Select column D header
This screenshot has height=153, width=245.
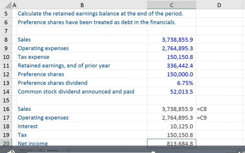219,5
